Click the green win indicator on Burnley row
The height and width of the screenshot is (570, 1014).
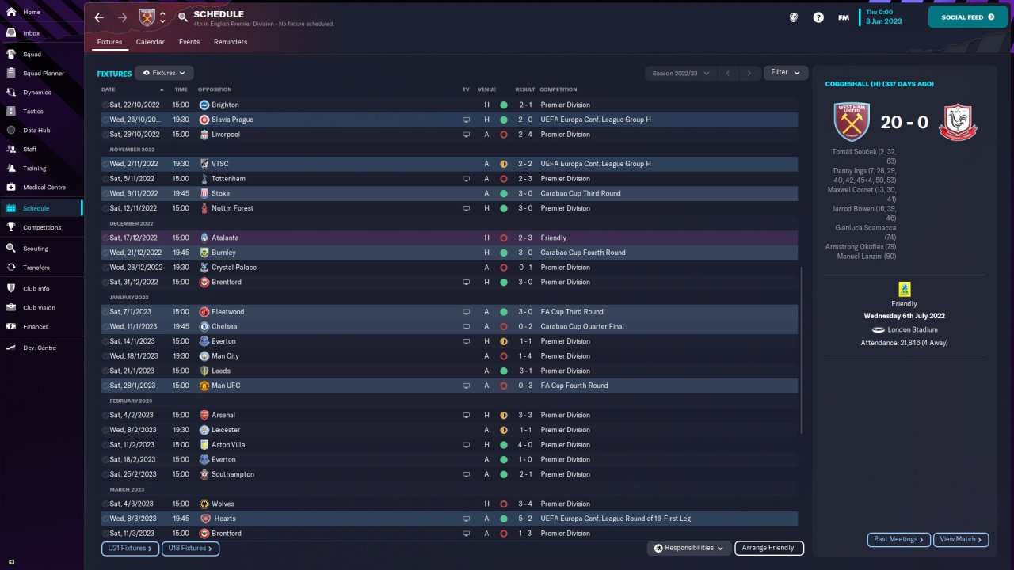coord(504,253)
